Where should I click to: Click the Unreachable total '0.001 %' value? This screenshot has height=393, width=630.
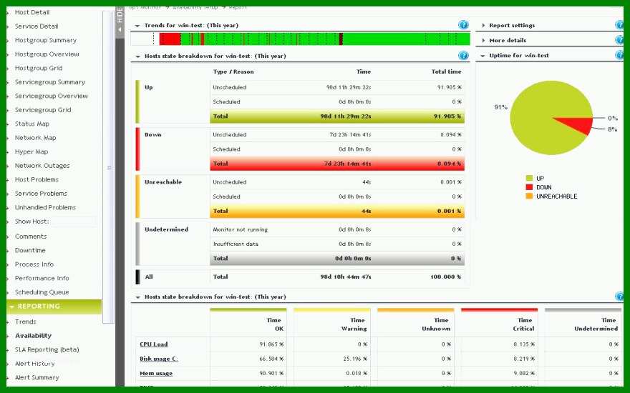click(449, 211)
